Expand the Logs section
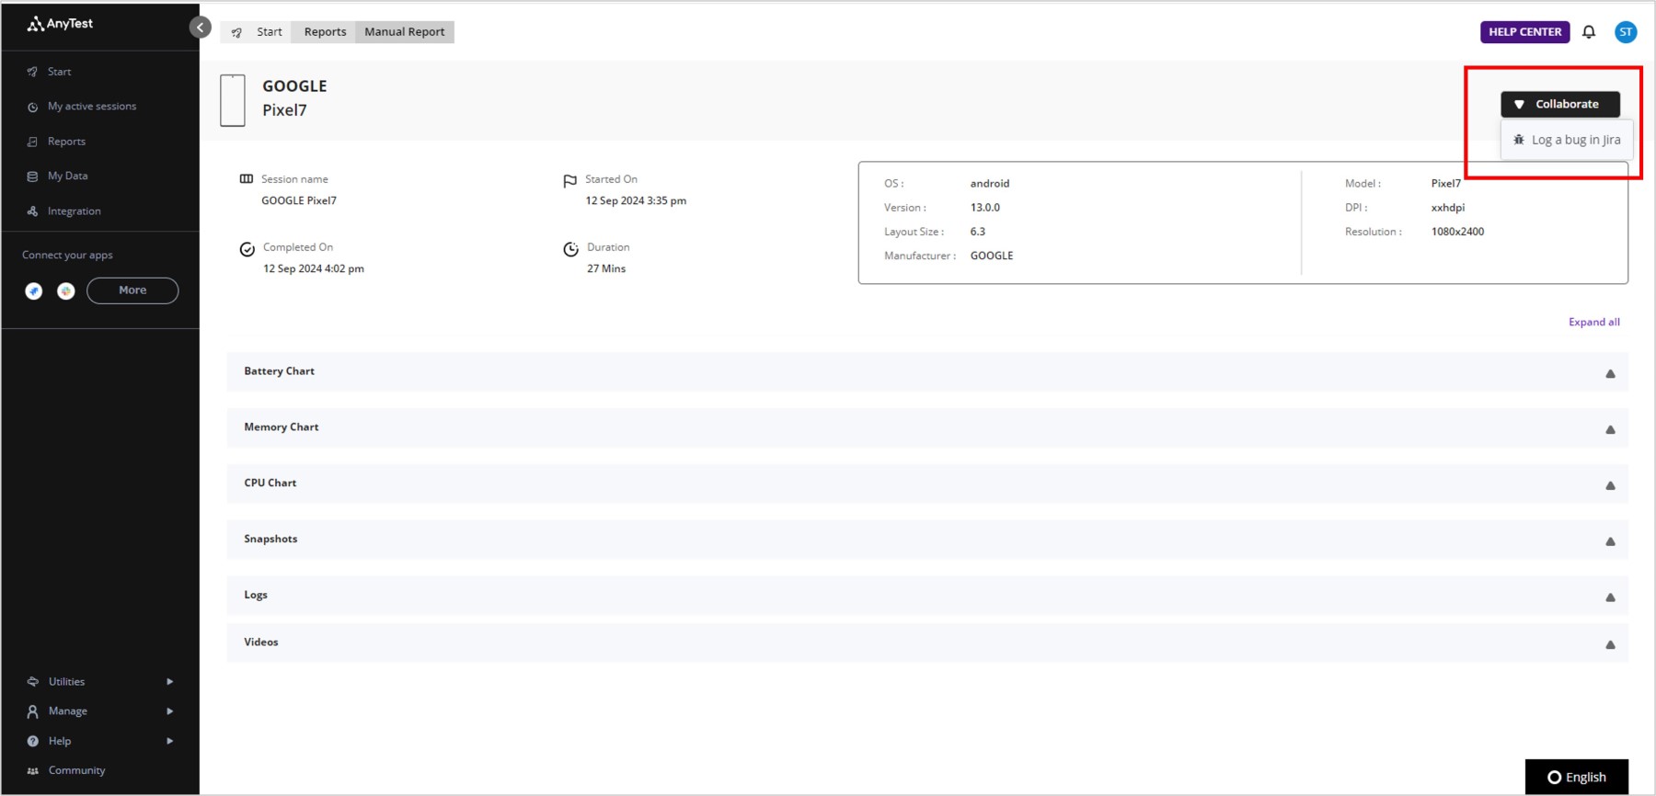The image size is (1656, 796). [x=927, y=596]
